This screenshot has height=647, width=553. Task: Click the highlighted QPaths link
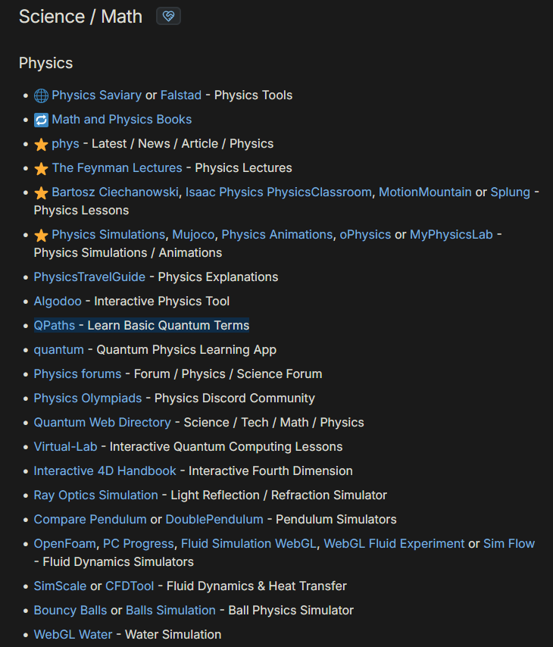(55, 325)
